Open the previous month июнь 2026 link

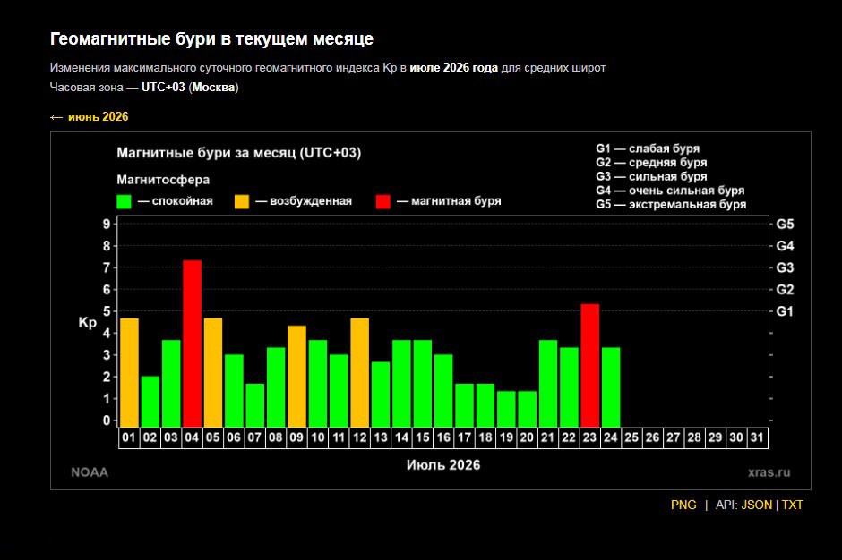coord(90,117)
